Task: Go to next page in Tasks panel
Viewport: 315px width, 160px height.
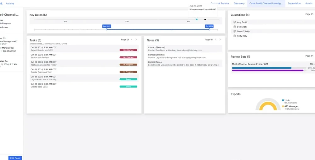Action: pyautogui.click(x=136, y=40)
